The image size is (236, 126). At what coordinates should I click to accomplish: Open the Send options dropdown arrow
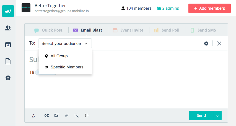click(217, 115)
